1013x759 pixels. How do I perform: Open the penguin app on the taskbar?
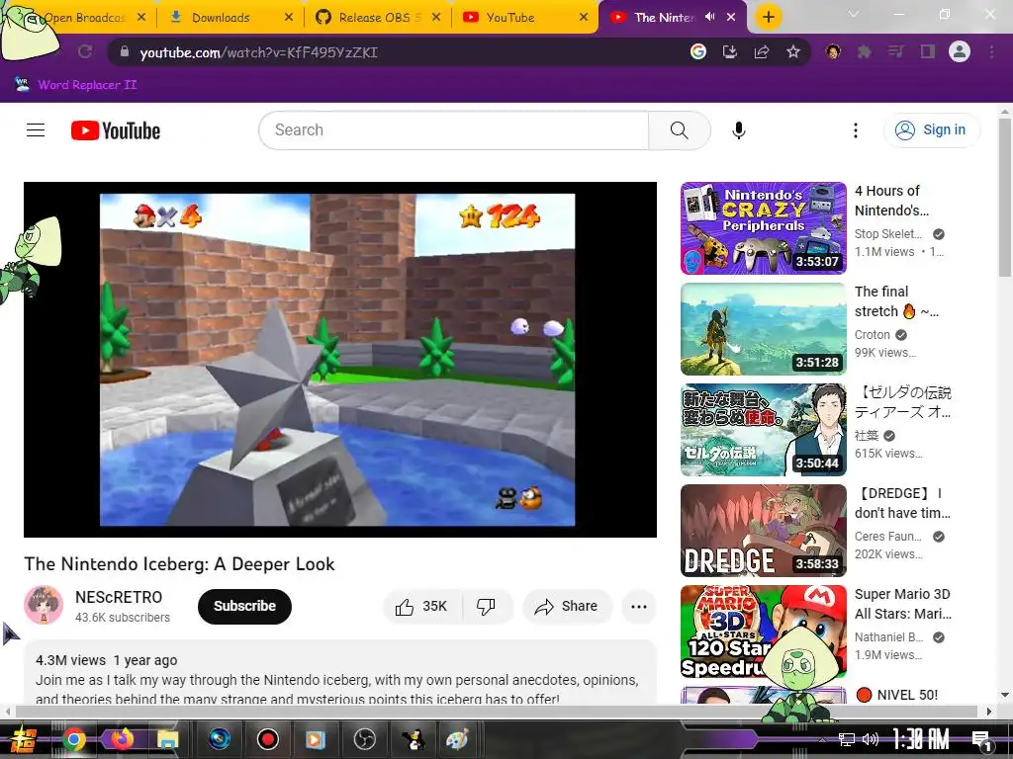pyautogui.click(x=413, y=739)
